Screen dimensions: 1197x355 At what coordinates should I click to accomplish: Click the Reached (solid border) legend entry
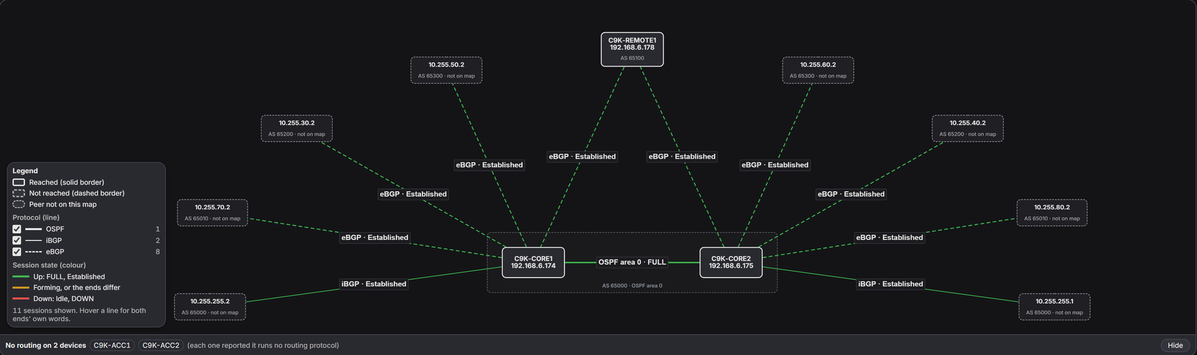59,182
